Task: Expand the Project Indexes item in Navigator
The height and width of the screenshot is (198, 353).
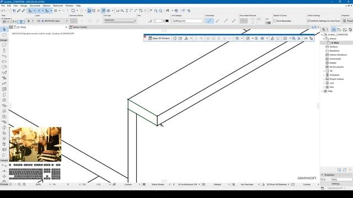Action: pos(324,79)
